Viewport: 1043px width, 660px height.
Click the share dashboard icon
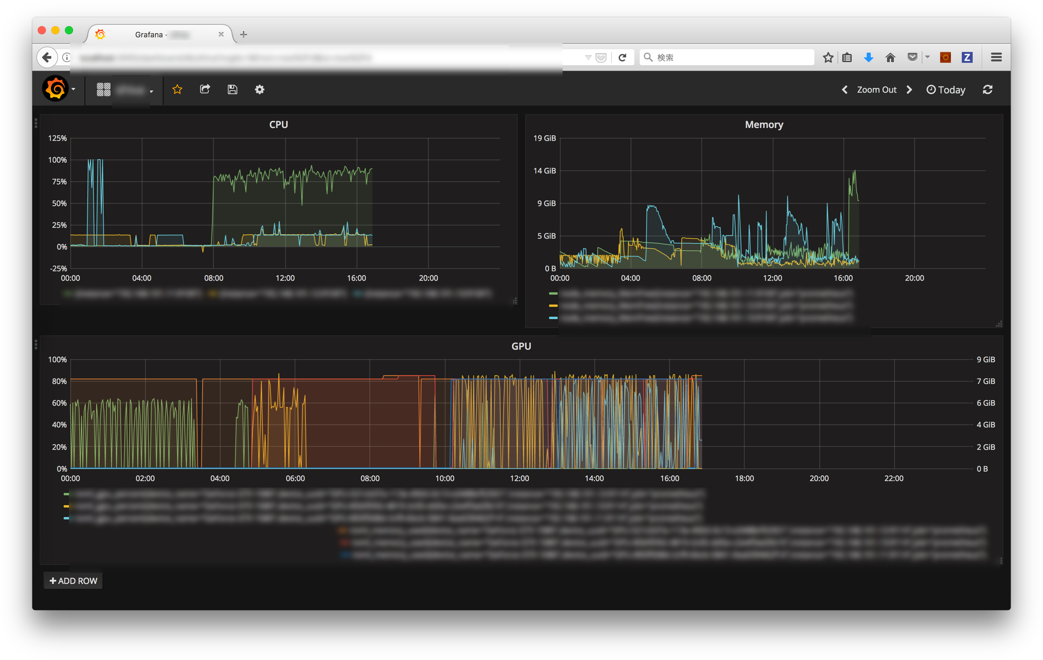[205, 90]
